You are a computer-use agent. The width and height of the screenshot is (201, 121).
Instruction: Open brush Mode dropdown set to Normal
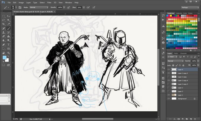(39, 7)
